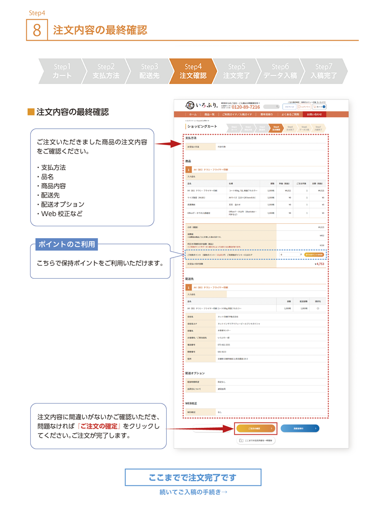This screenshot has height=506, width=386.
Task: Open よくあるご質問 in the navigation bar
Action: 290,114
